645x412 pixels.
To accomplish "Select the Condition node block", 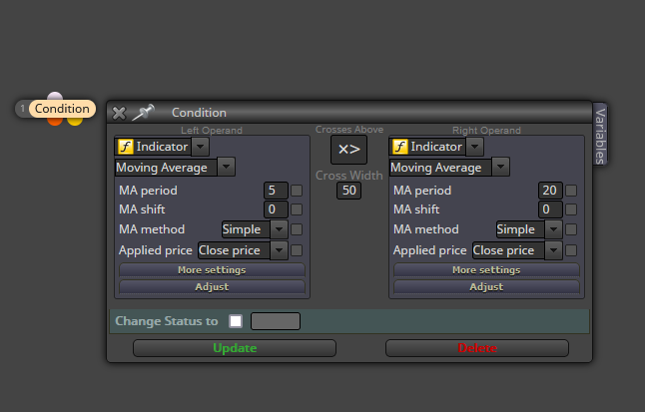I will coord(62,109).
